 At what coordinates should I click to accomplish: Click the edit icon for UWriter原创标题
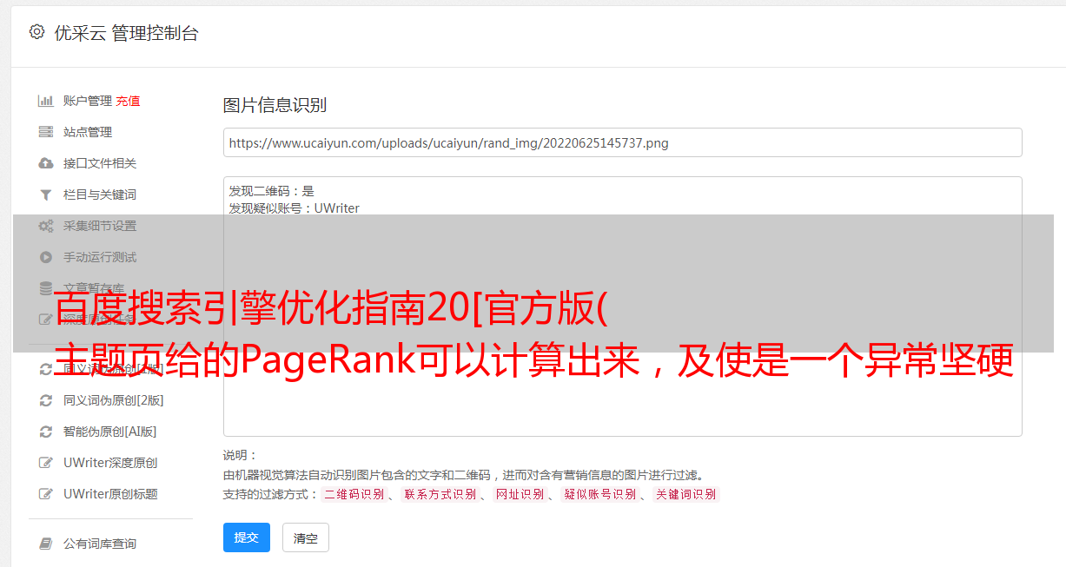pos(46,494)
